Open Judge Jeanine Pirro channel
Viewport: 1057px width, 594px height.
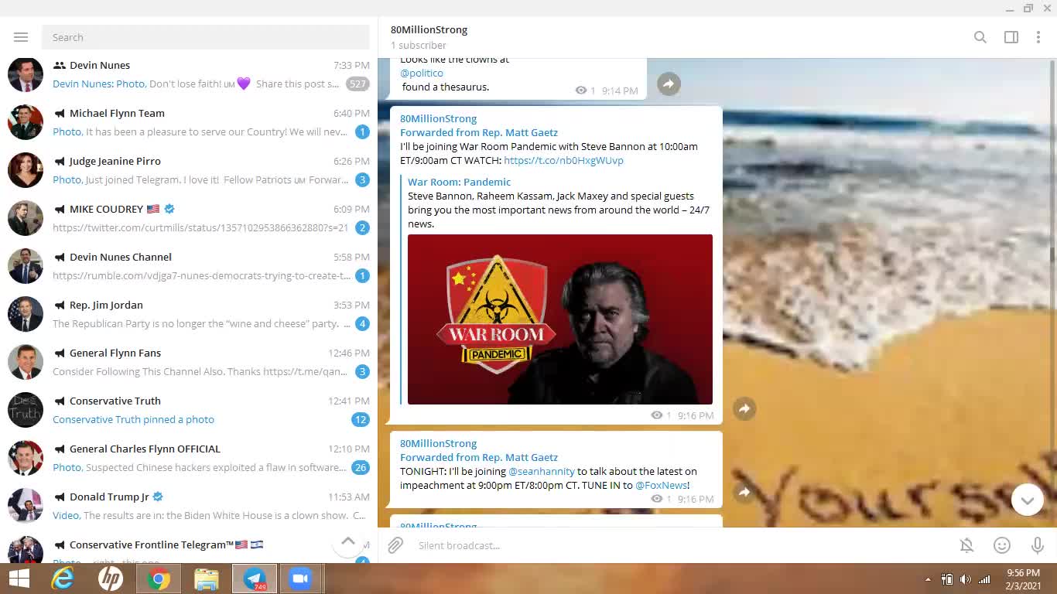pyautogui.click(x=189, y=170)
